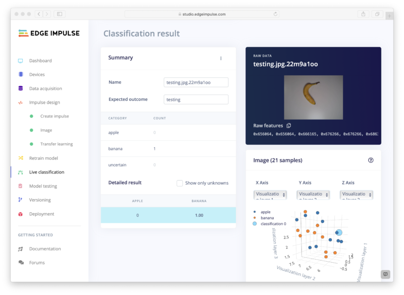The image size is (404, 295).
Task: Visit the Forums link
Action: click(37, 263)
